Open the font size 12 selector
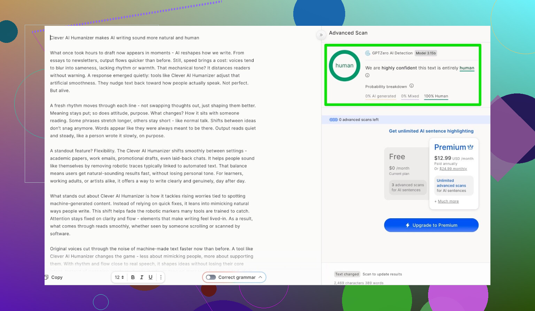 119,277
